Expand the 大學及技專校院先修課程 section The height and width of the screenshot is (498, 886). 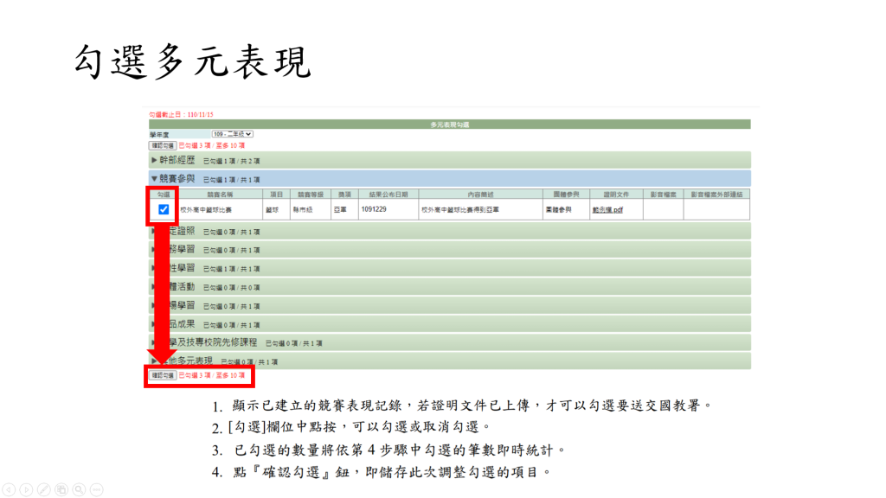click(216, 342)
